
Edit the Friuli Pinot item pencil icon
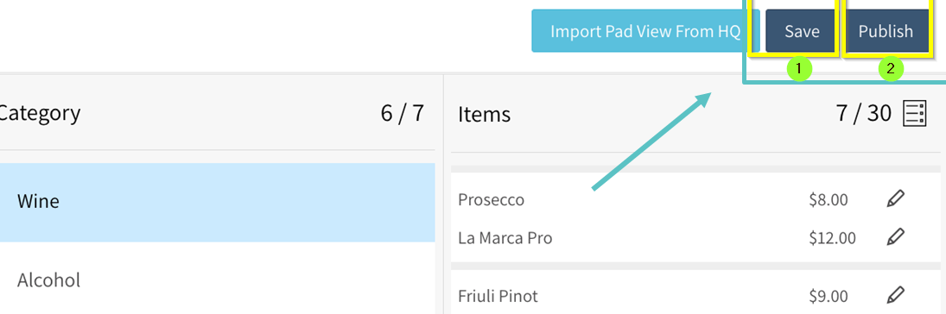(896, 295)
